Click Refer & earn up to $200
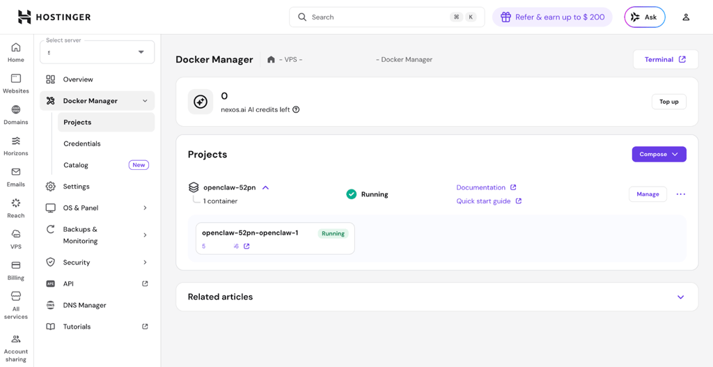Screen dimensions: 713x367 click(552, 17)
